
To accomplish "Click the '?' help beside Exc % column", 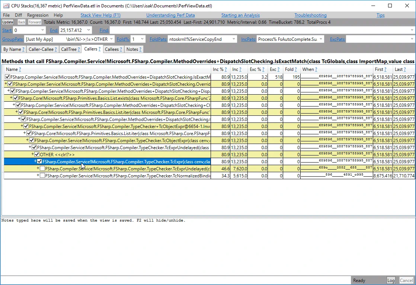I will (x=263, y=69).
